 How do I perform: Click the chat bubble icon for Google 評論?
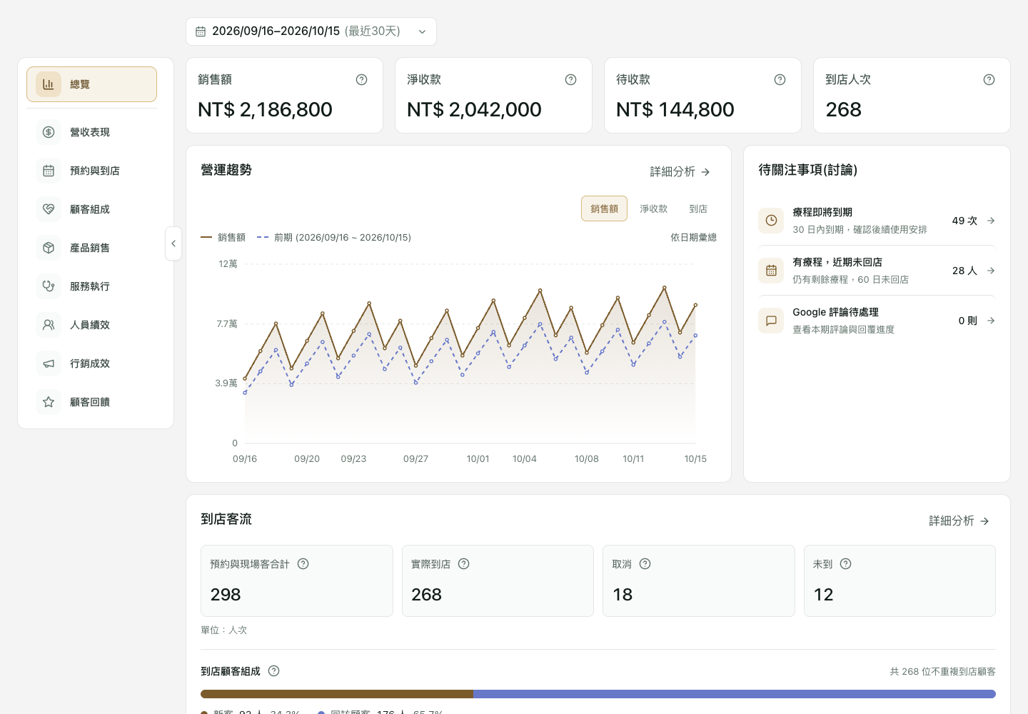coord(771,321)
